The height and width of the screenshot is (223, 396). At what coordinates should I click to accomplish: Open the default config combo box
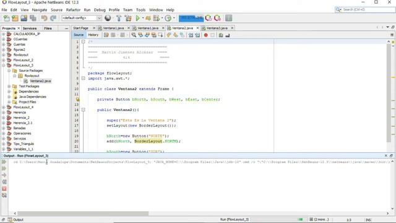(82, 18)
